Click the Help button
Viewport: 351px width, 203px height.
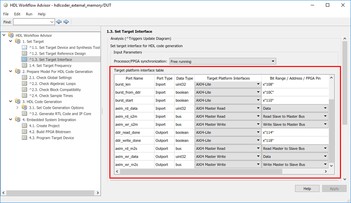tap(307, 189)
